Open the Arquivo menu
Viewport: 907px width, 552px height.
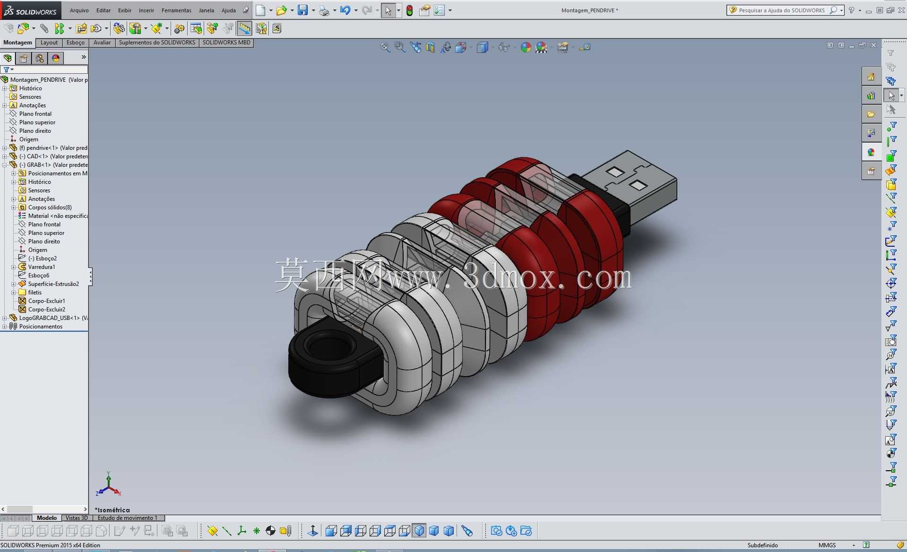click(x=79, y=10)
